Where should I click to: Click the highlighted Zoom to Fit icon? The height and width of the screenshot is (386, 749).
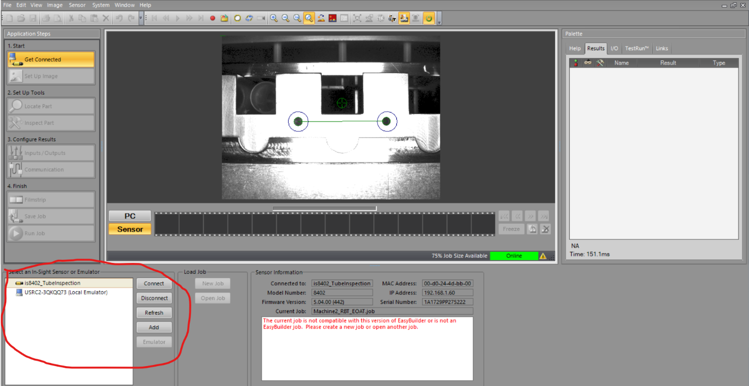pyautogui.click(x=309, y=18)
